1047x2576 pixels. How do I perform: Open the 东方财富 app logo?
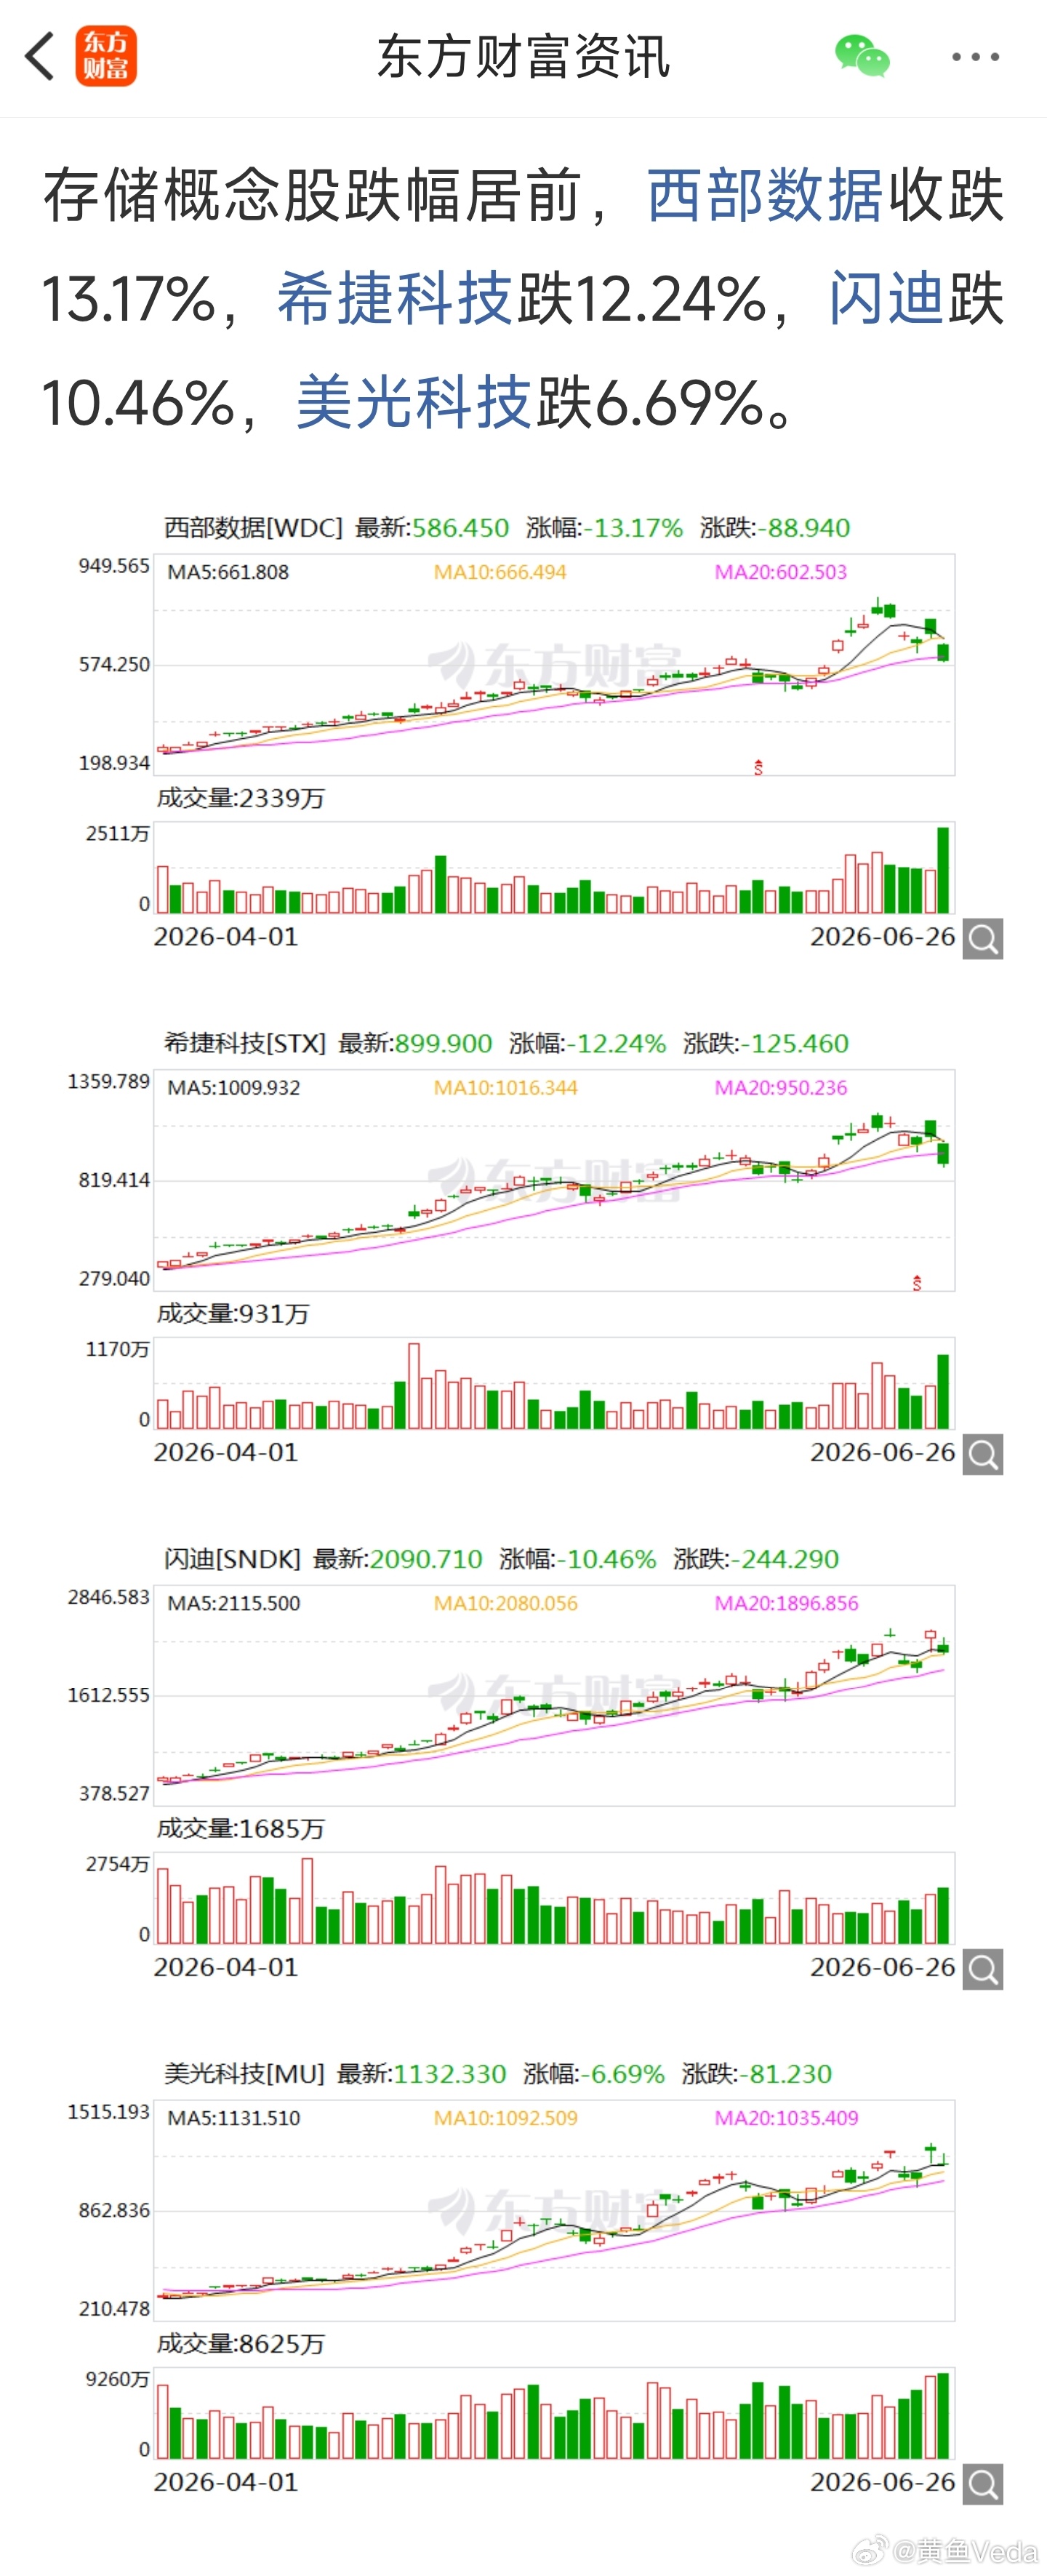[106, 56]
